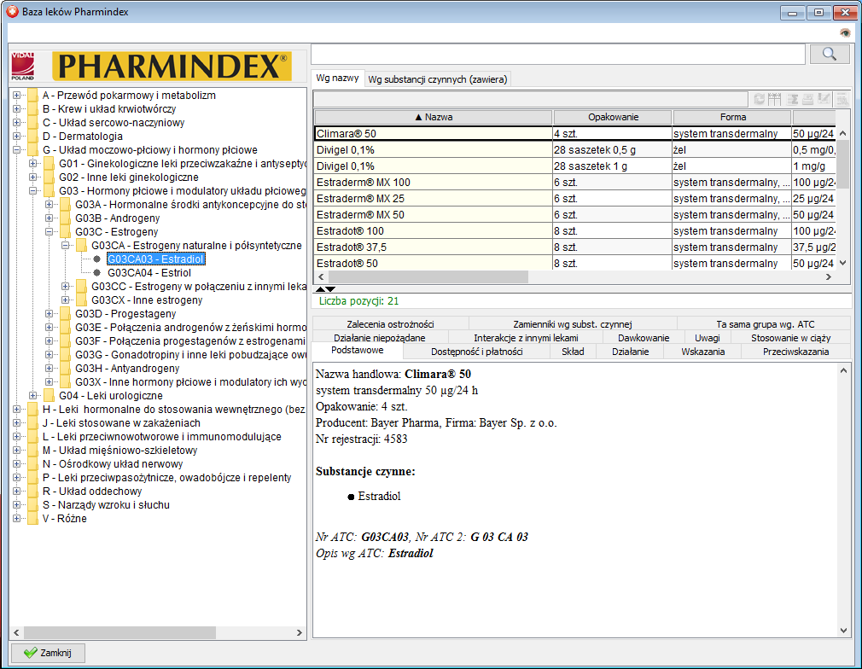Screen dimensions: 862x669
Task: Collapse G03CA - Estrogeny naturalne node
Action: [66, 245]
